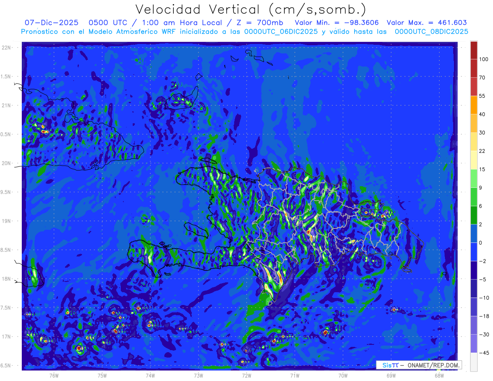Viewport: 493px width, 381px height.
Task: Click the pale yellow band between 15 and 22
Action: click(474, 160)
